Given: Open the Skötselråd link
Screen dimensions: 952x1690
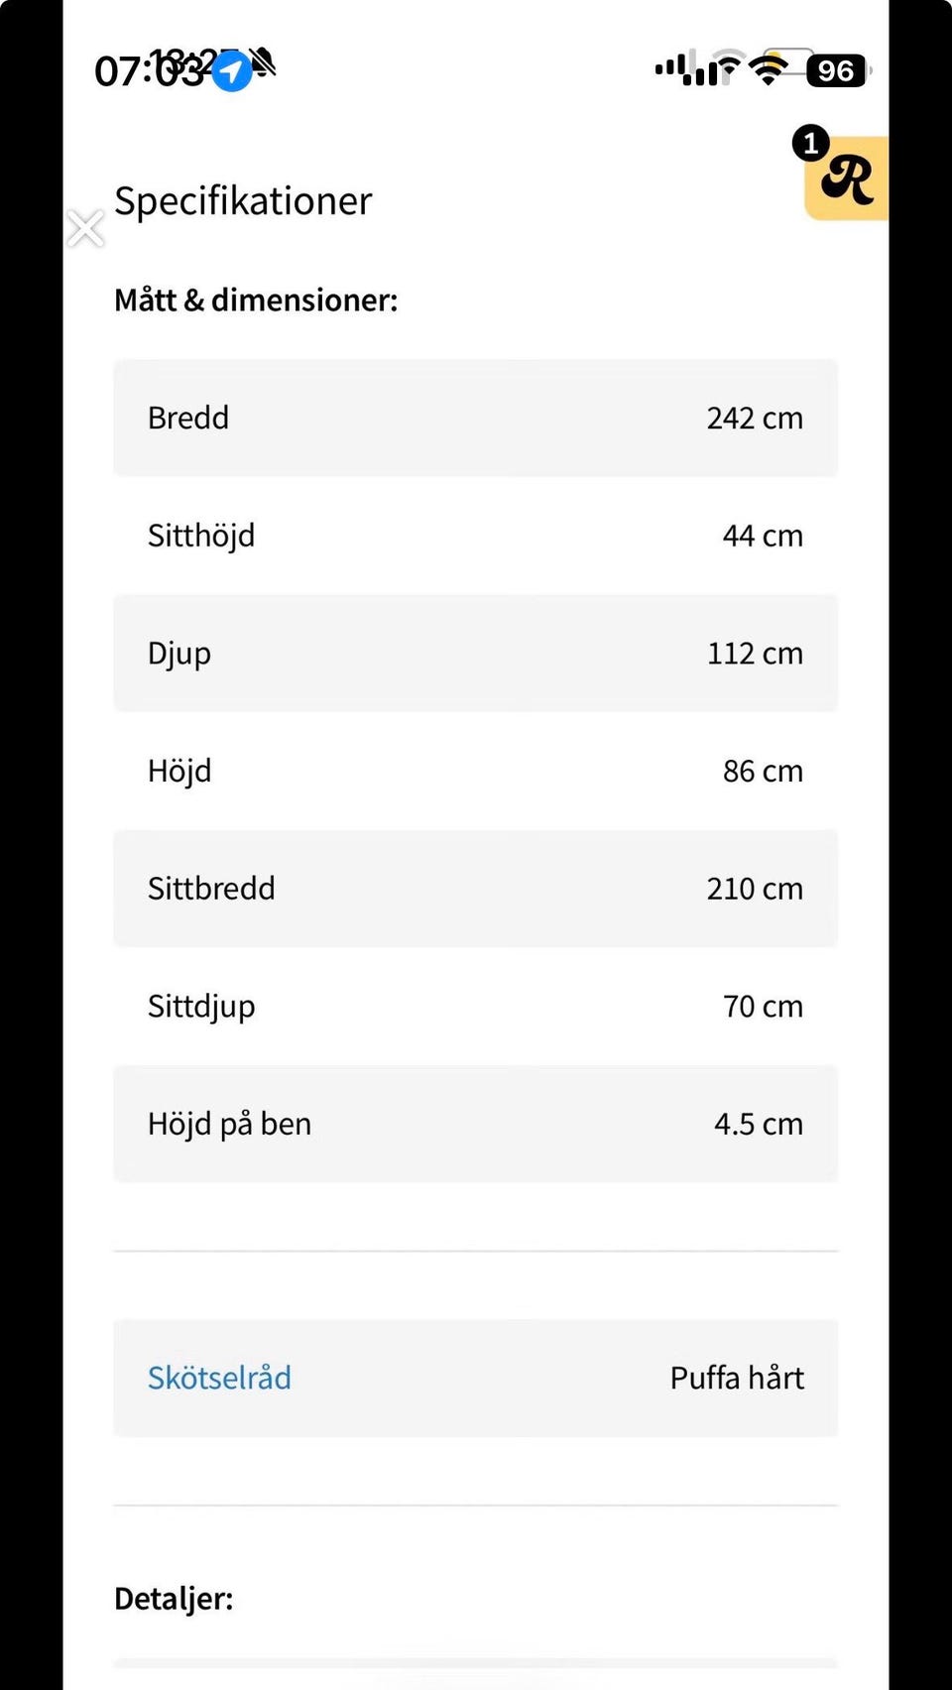Looking at the screenshot, I should point(219,1378).
